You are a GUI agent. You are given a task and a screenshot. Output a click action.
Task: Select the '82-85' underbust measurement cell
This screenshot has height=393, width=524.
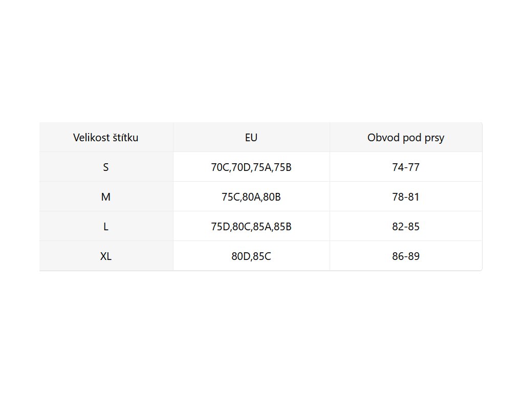point(406,227)
